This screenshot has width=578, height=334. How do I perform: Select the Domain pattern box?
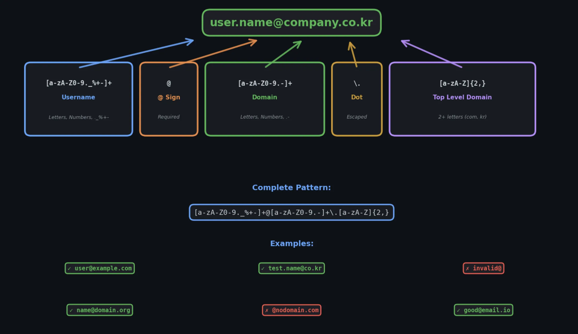point(265,99)
